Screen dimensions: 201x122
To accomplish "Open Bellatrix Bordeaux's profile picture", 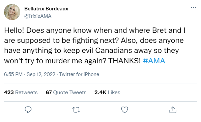I will pos(12,12).
